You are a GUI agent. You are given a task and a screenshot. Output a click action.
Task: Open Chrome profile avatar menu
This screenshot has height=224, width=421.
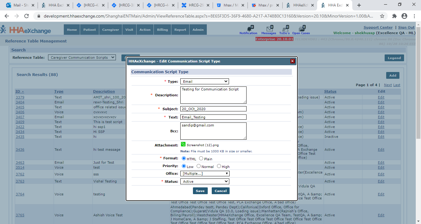pos(404,16)
